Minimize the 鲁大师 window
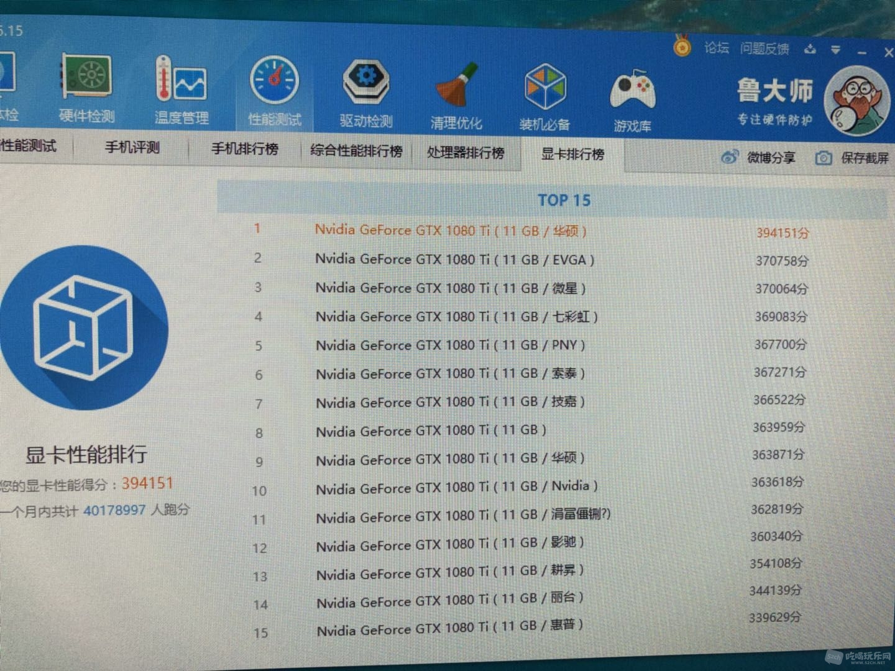 tap(861, 53)
